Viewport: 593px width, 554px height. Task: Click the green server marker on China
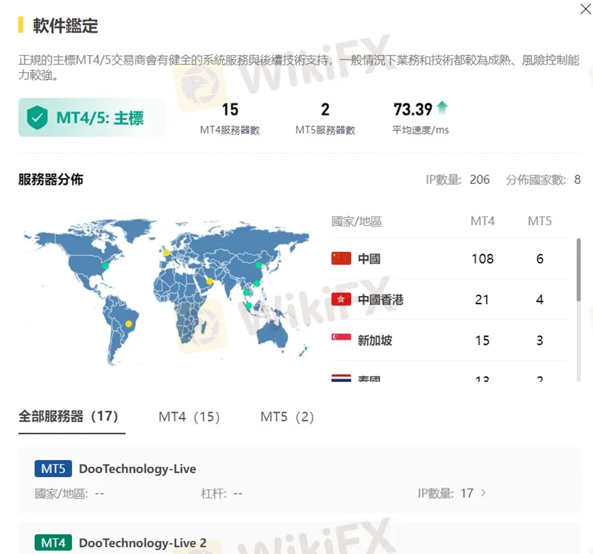[x=257, y=264]
